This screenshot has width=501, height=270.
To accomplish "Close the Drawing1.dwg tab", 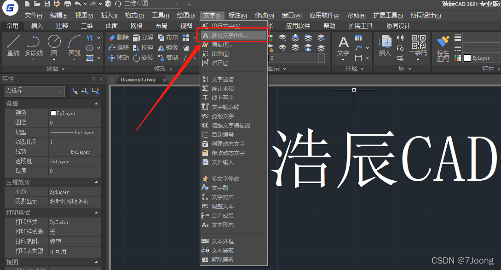I will click(165, 80).
